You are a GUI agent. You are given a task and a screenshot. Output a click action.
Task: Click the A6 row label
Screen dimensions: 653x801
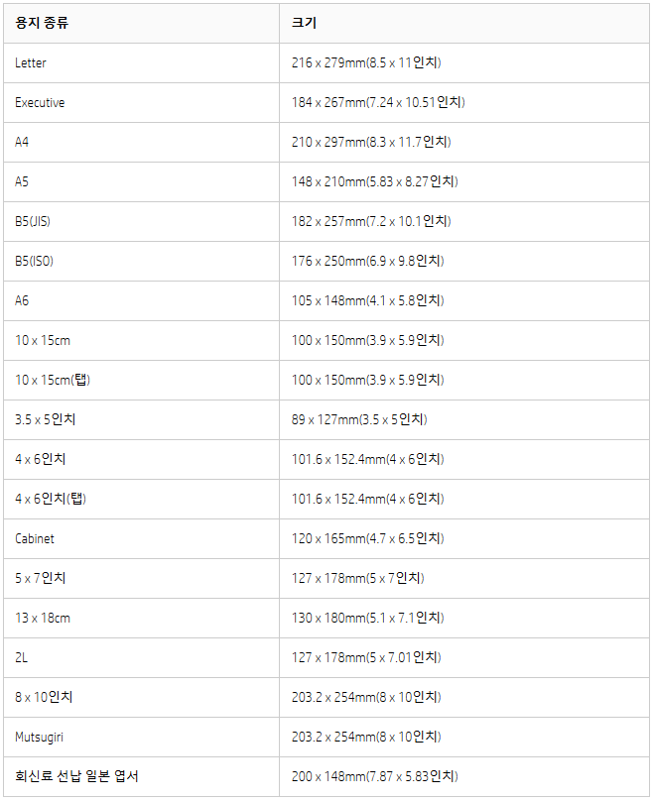(x=22, y=301)
